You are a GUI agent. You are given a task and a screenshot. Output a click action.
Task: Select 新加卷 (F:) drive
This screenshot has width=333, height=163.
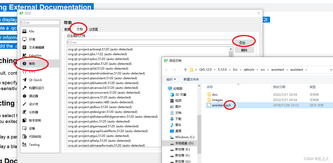pyautogui.click(x=180, y=155)
